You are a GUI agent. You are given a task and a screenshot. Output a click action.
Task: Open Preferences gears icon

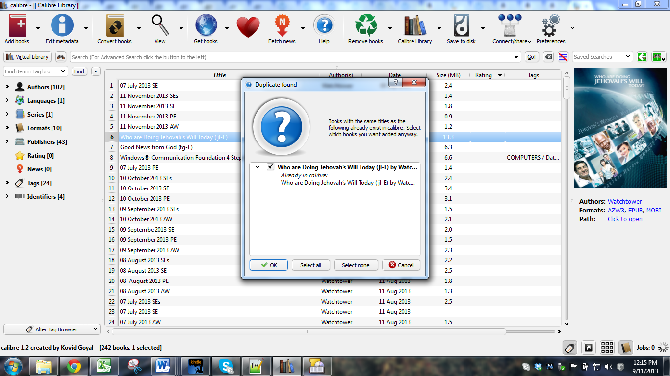coord(551,25)
